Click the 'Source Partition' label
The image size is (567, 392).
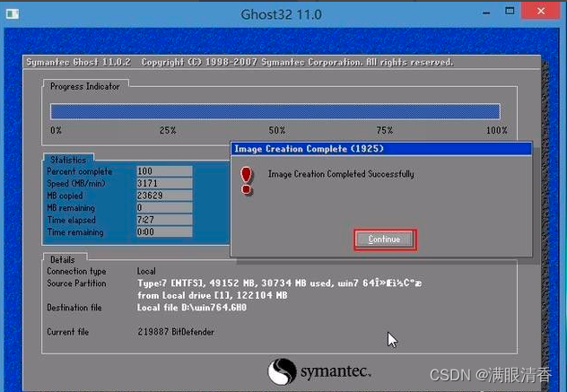coord(76,283)
